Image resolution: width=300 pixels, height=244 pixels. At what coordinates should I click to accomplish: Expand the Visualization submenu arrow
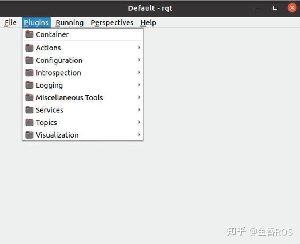point(139,135)
